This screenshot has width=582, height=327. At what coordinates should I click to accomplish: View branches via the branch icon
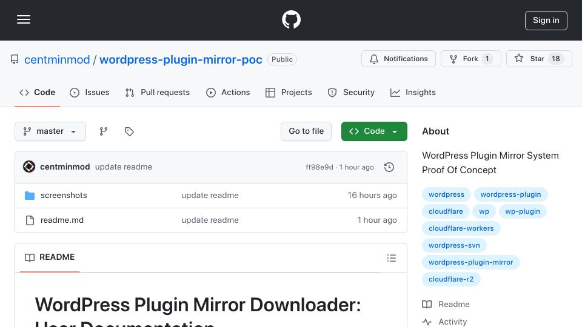tap(104, 131)
